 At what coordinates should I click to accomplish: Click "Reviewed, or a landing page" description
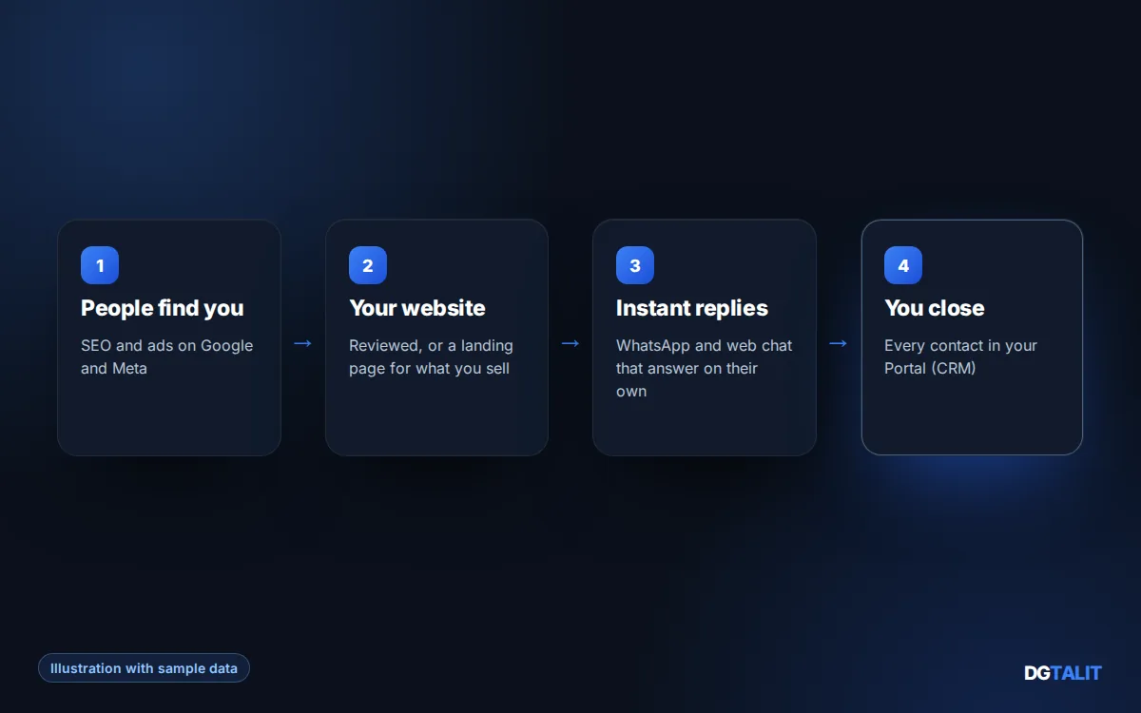pyautogui.click(x=431, y=356)
